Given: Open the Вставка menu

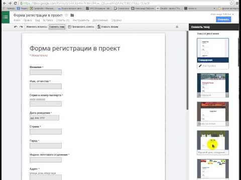Looking at the screenshot, I should tap(48, 20).
